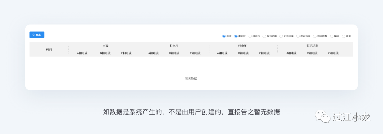Viewport: 383px width, 134px height.
Task: Click the 时间 column header
Action: (49, 49)
